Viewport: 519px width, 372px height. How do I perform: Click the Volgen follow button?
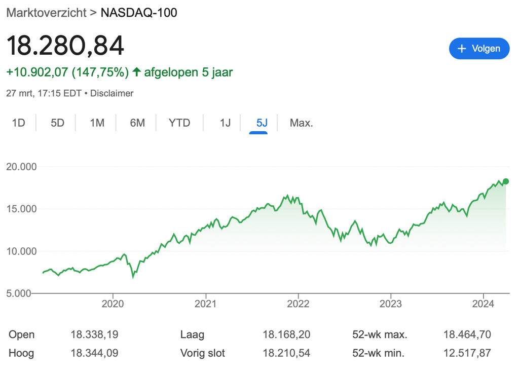coord(479,49)
